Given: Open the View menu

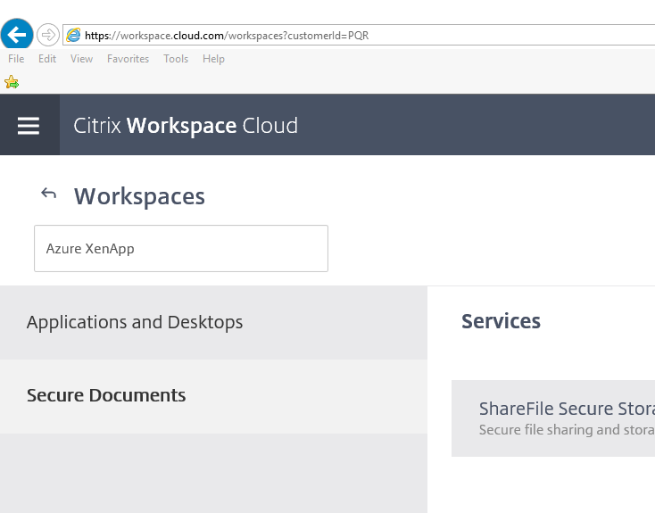Looking at the screenshot, I should tap(81, 59).
